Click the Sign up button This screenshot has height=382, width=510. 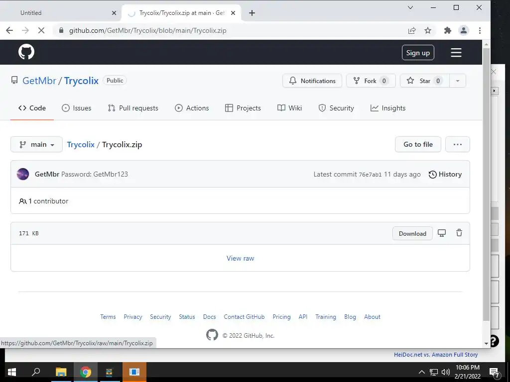(x=418, y=53)
